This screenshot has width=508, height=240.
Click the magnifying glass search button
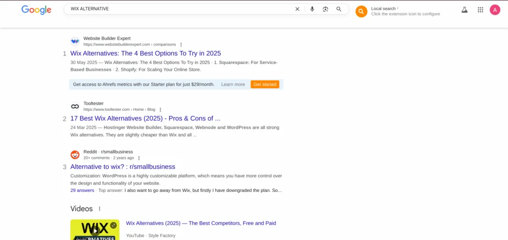339,9
